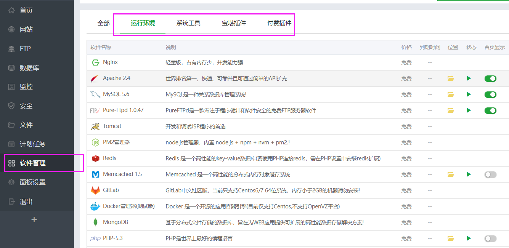Viewport: 509px width, 248px height.
Task: Click the database icon beside 数据库
Action: point(12,68)
